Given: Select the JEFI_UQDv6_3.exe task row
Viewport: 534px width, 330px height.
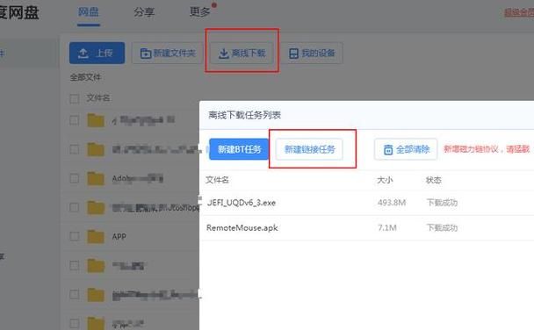Looking at the screenshot, I should (366, 203).
